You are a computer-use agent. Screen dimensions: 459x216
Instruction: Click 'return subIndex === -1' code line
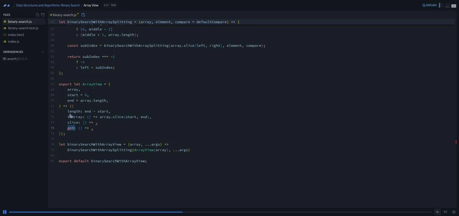click(x=91, y=57)
